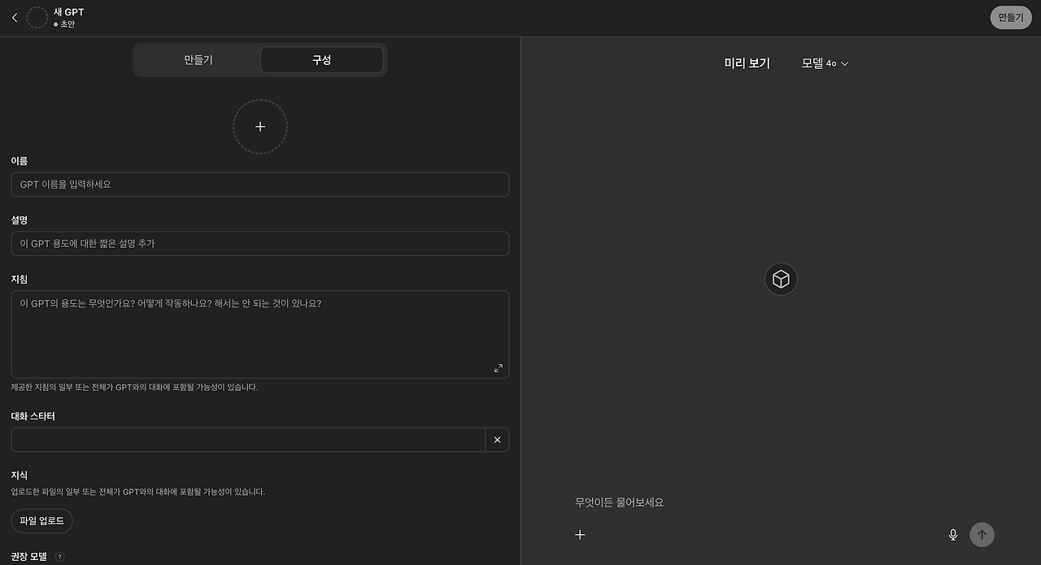Switch to the 구성 tab
The height and width of the screenshot is (565, 1041).
321,60
